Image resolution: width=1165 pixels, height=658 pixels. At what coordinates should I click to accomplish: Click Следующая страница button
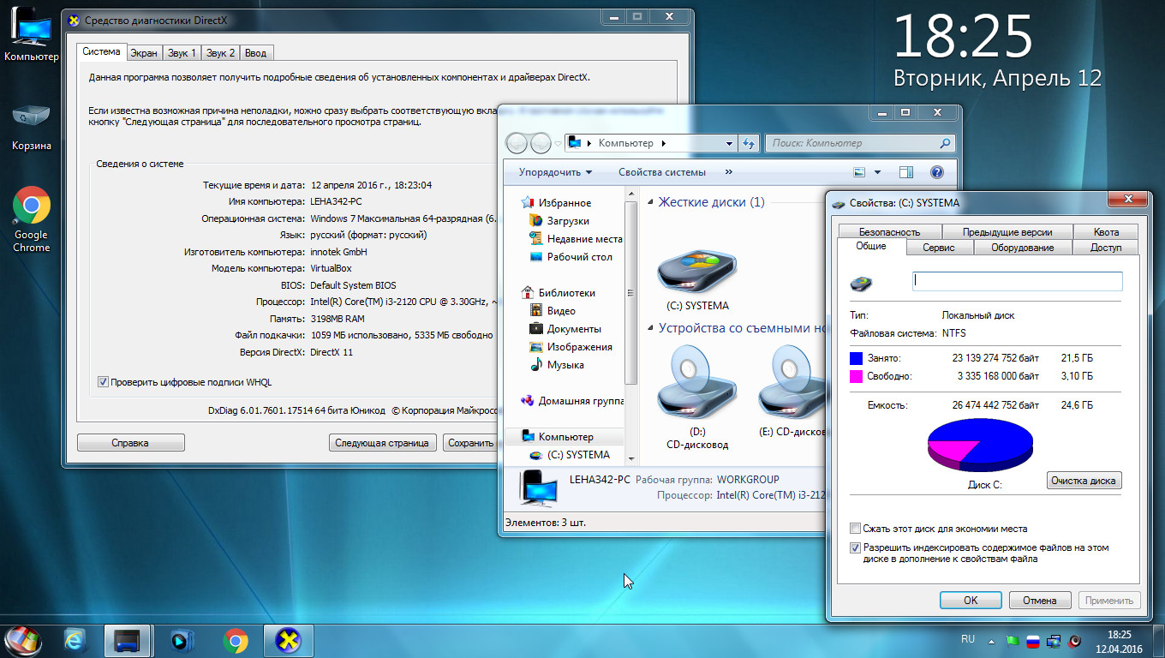click(x=382, y=443)
